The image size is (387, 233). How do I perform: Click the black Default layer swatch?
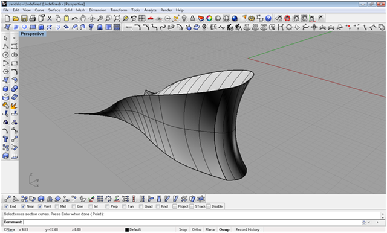127,230
